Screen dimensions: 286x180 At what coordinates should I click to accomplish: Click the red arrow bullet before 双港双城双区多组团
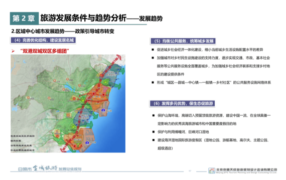13,51
